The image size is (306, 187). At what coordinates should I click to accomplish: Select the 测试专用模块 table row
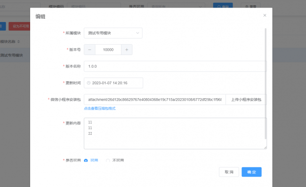point(15,55)
